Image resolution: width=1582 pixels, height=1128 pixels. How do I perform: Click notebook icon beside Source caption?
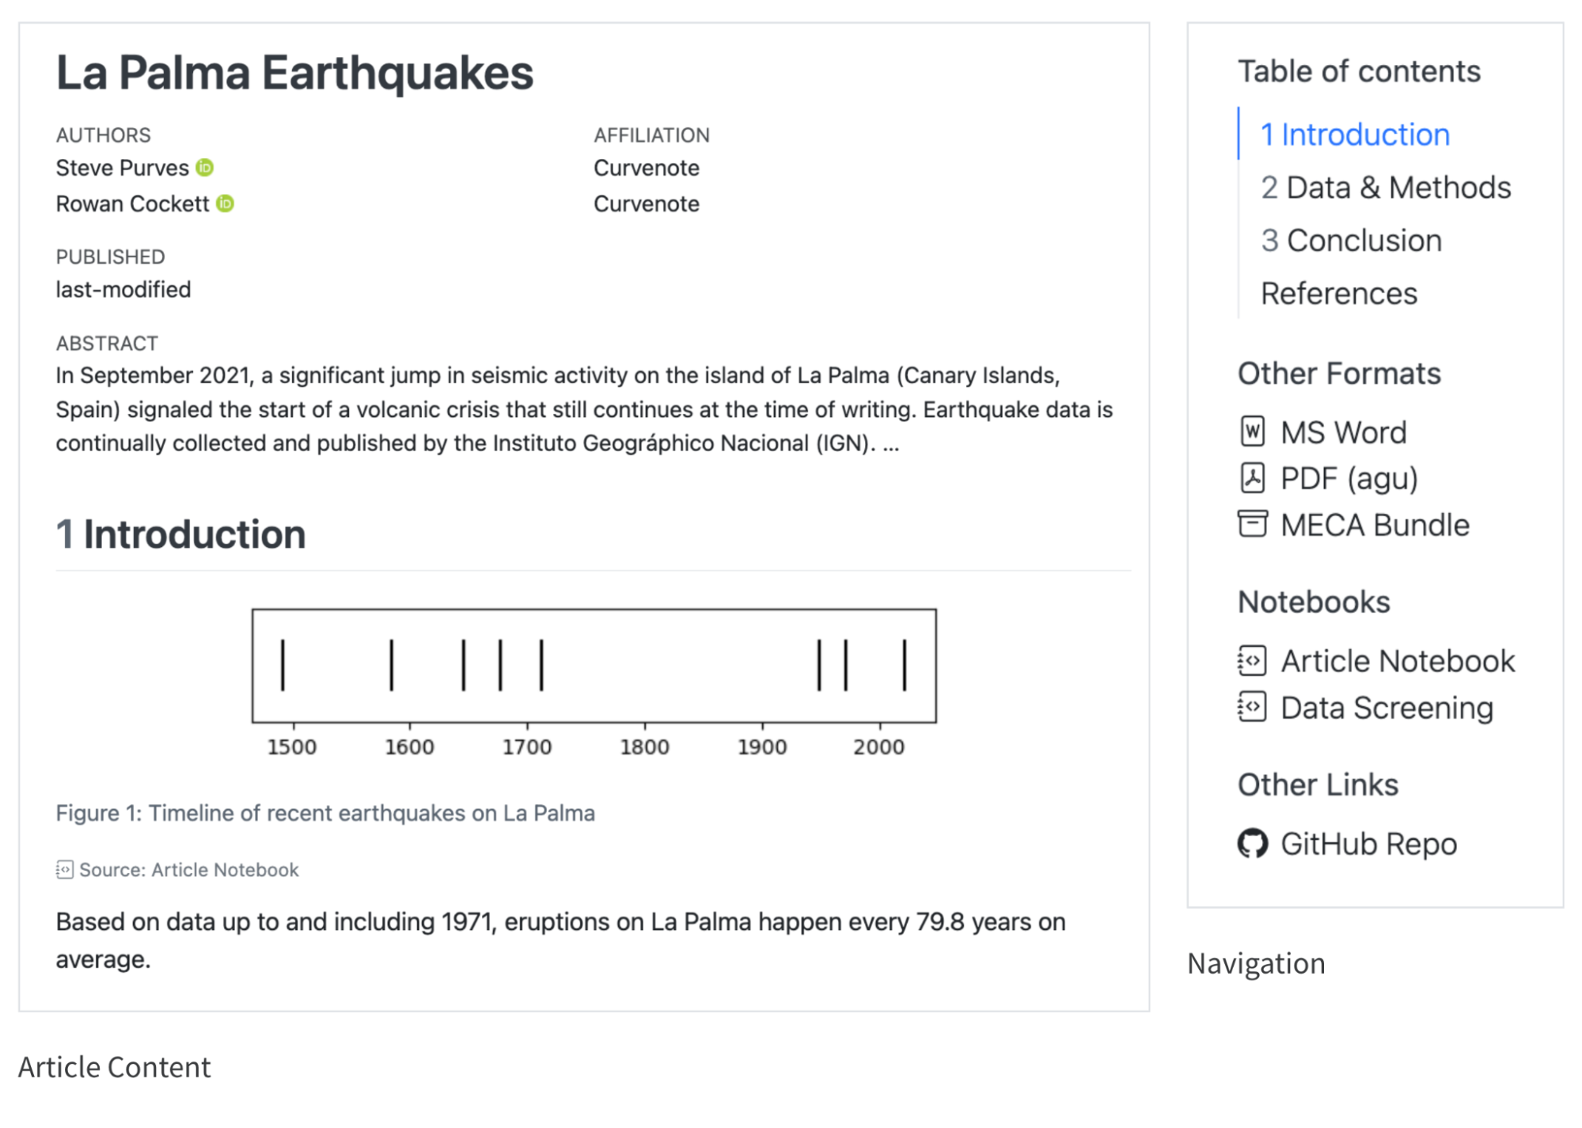65,870
